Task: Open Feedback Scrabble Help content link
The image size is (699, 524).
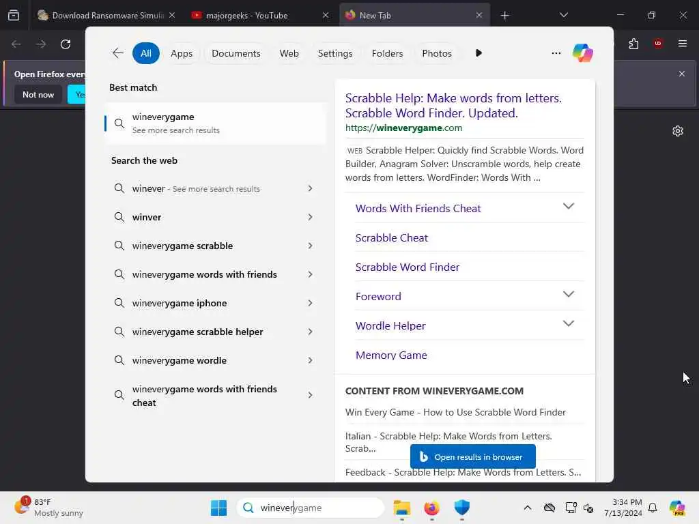Action: click(463, 472)
